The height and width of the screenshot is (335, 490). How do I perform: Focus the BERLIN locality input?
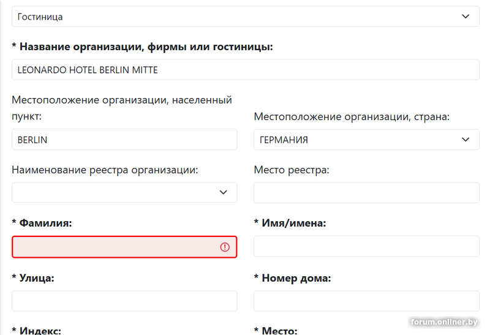coord(124,140)
